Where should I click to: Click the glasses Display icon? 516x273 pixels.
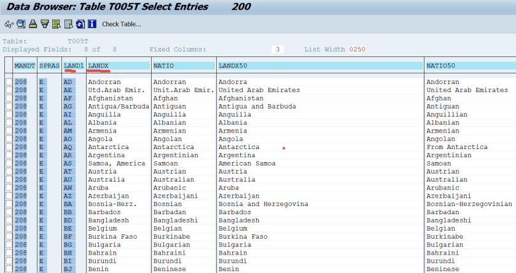[x=9, y=25]
